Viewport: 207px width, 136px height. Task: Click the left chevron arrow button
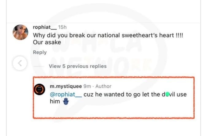click(x=20, y=63)
